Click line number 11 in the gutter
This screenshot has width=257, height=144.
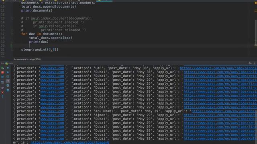(3, 10)
